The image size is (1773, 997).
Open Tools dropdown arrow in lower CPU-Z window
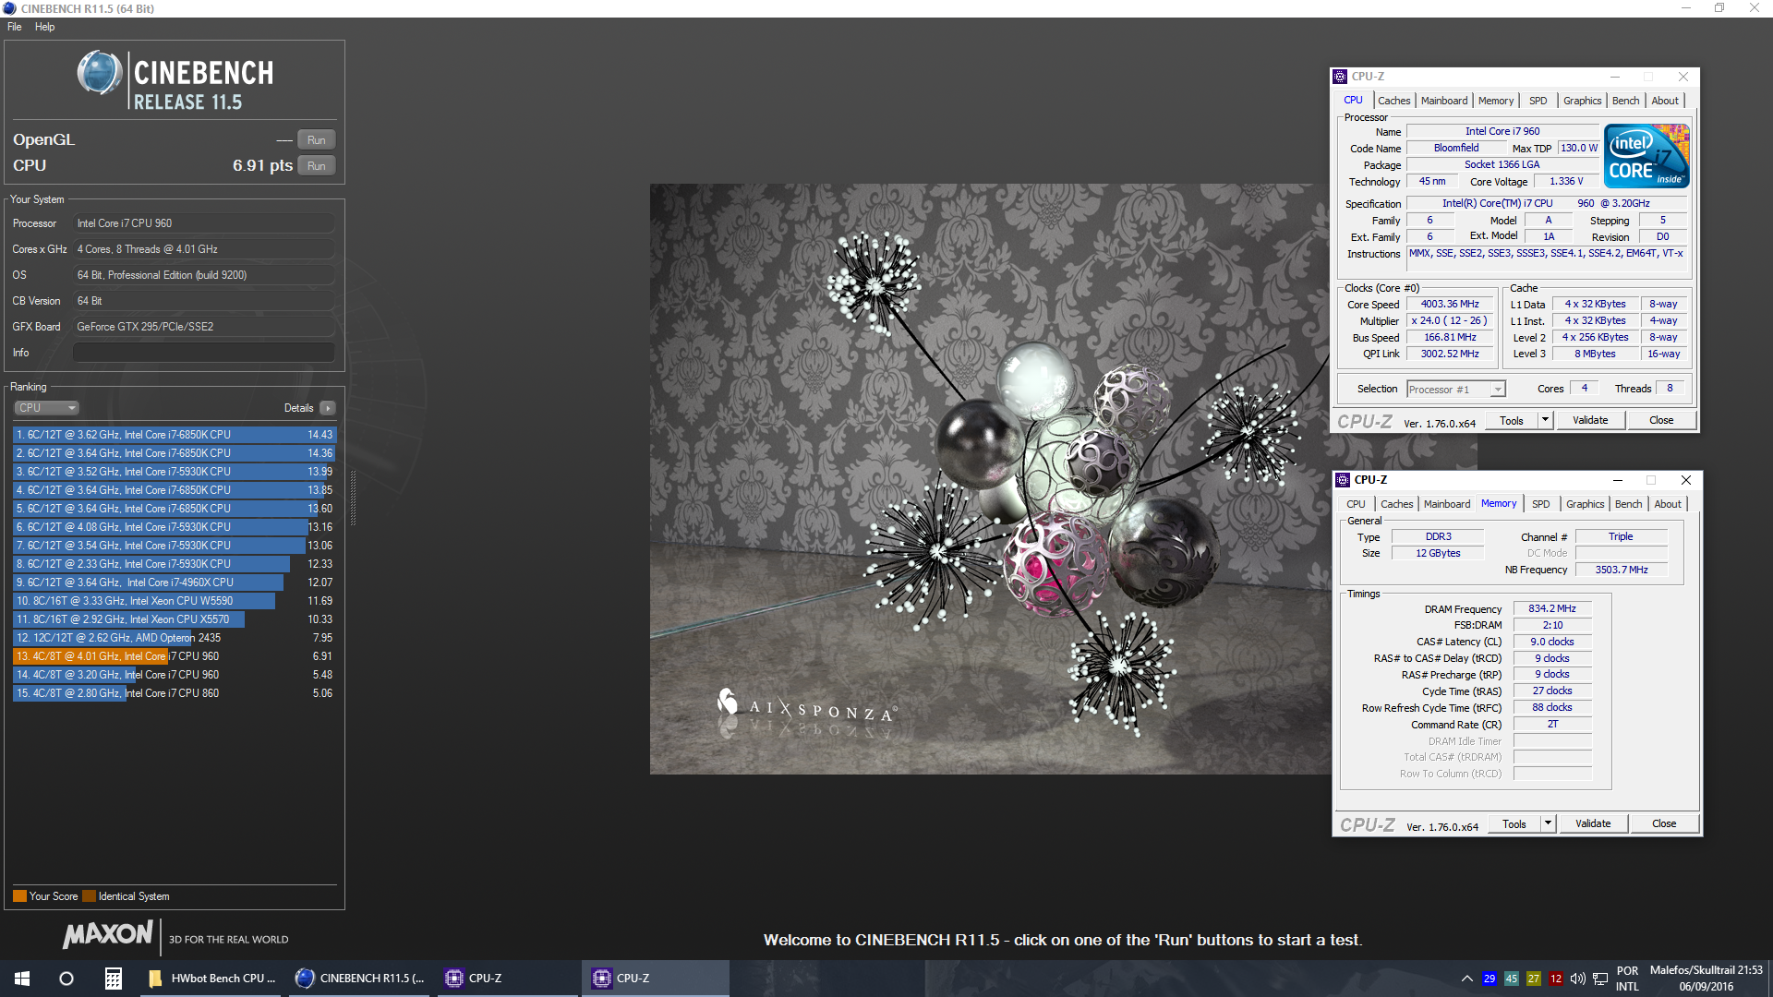1548,824
